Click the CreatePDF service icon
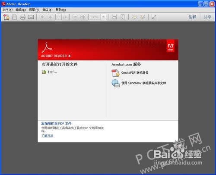The image size is (216, 175). [115, 73]
